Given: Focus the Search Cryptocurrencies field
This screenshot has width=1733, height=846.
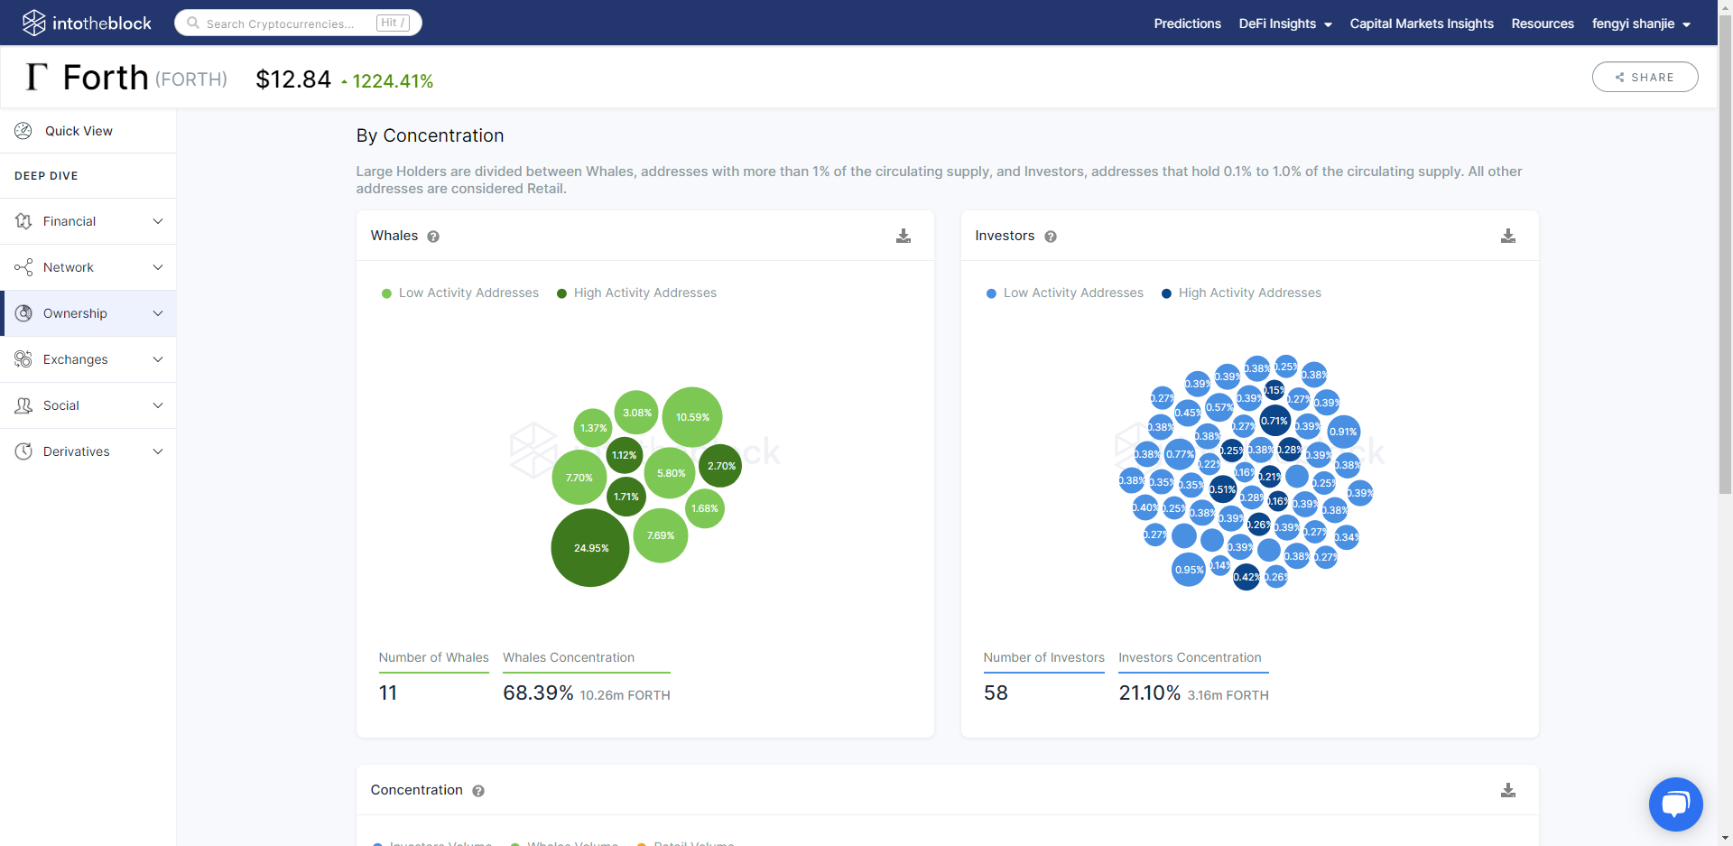Looking at the screenshot, I should coord(298,23).
